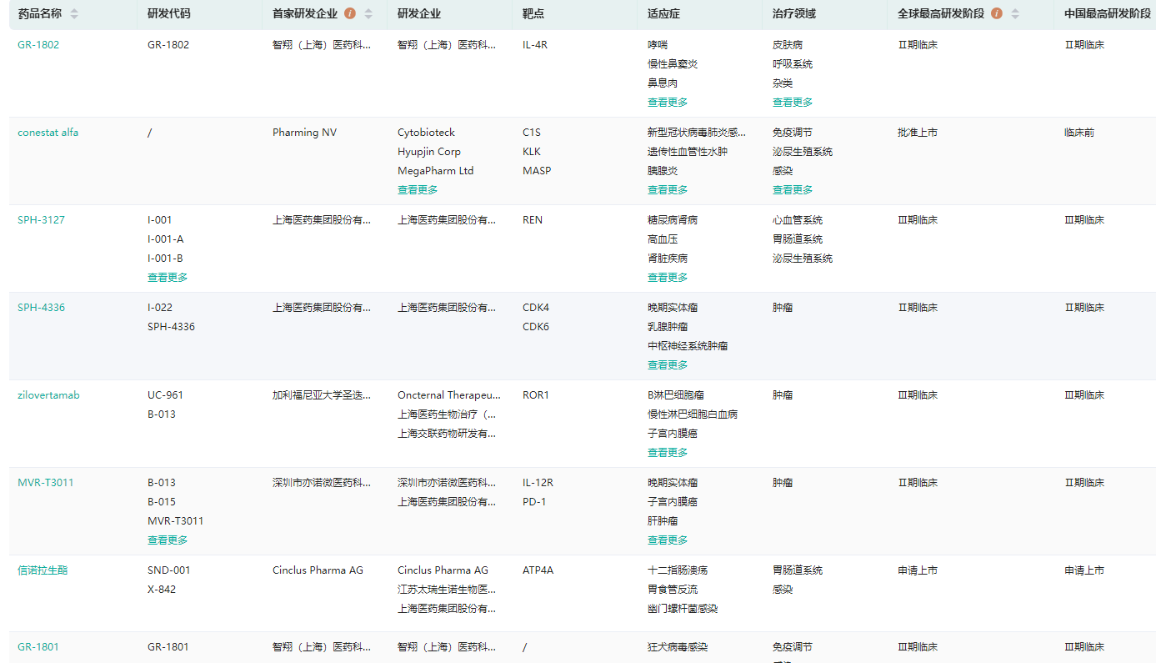Open the MVR-T3011 drug link
1156x663 pixels.
tap(45, 483)
